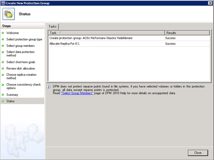Click green bullet beside Select short-term goals

pos(3,62)
